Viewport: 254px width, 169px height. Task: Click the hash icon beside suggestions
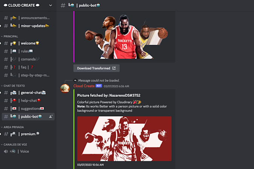(x=6, y=109)
